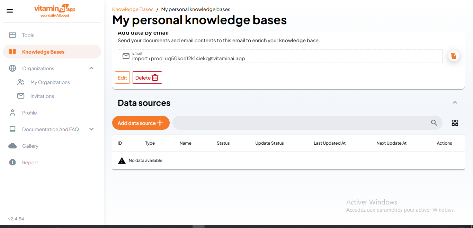Open the Knowledge Bases breadcrumb link

point(133,9)
